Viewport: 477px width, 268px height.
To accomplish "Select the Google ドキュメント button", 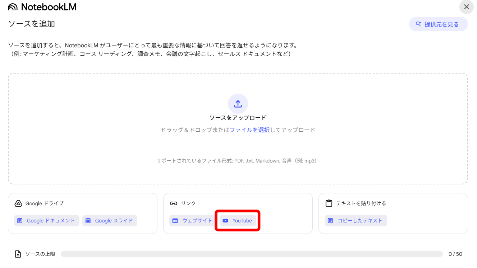I will click(47, 221).
